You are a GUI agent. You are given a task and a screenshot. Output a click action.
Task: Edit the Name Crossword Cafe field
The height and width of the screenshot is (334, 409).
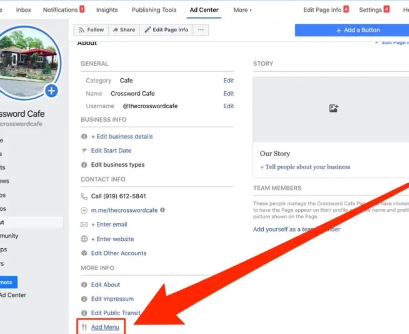[x=228, y=93]
